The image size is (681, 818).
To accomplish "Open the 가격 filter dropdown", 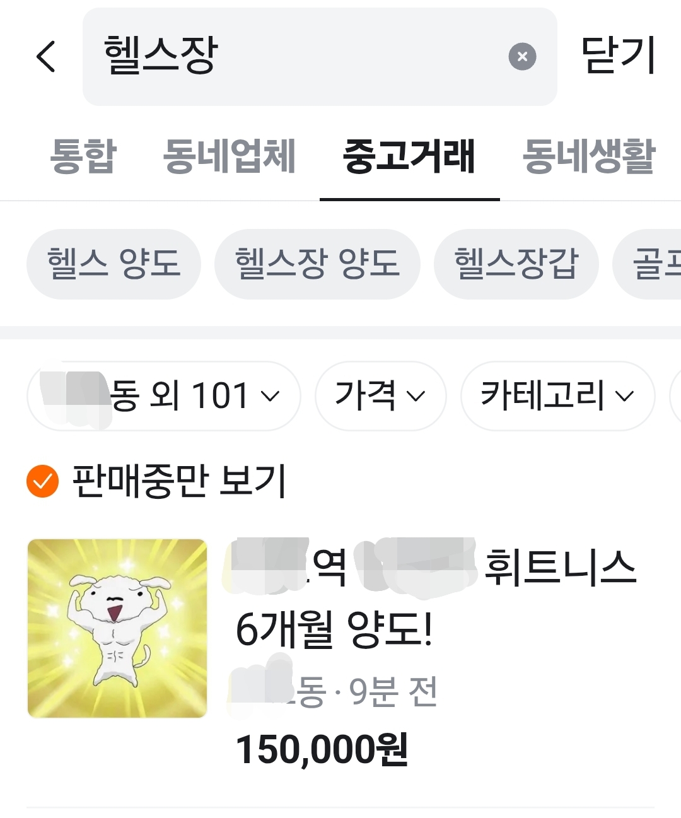I will tap(381, 396).
